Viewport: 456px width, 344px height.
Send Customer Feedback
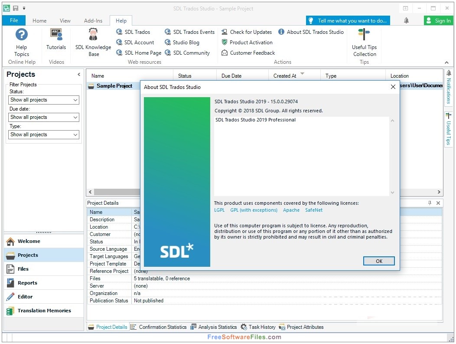248,52
